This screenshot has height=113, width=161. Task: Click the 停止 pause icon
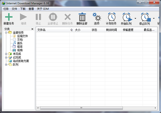pyautogui.click(x=38, y=17)
